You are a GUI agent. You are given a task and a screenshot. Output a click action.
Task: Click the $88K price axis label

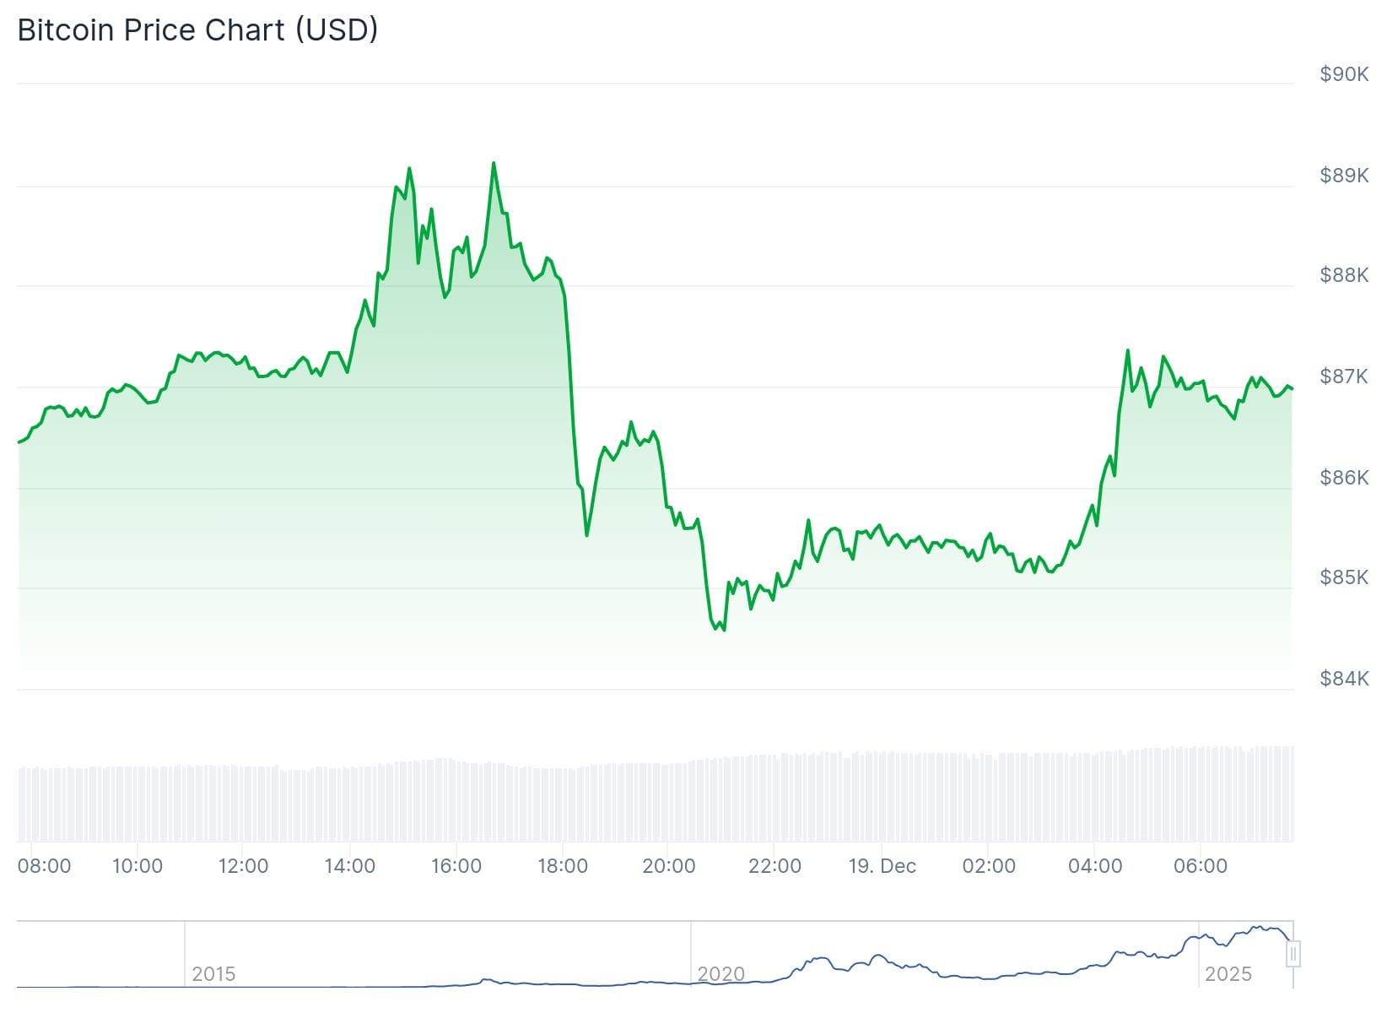(1344, 275)
